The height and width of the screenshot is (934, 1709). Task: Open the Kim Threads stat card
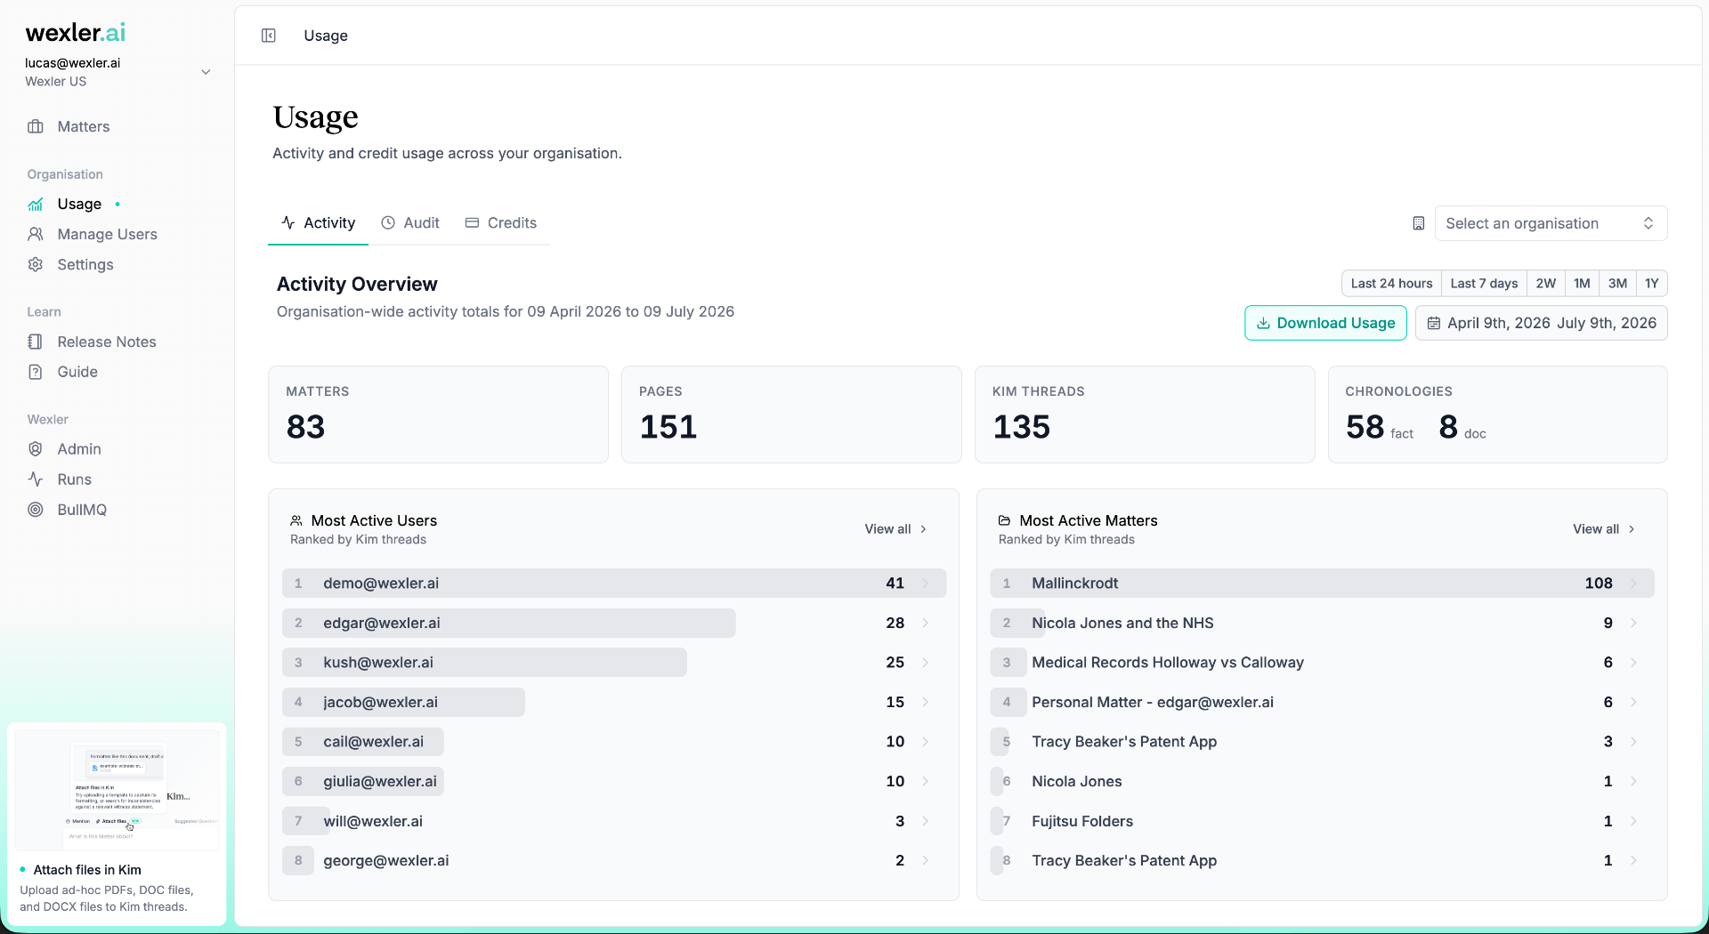coord(1145,415)
